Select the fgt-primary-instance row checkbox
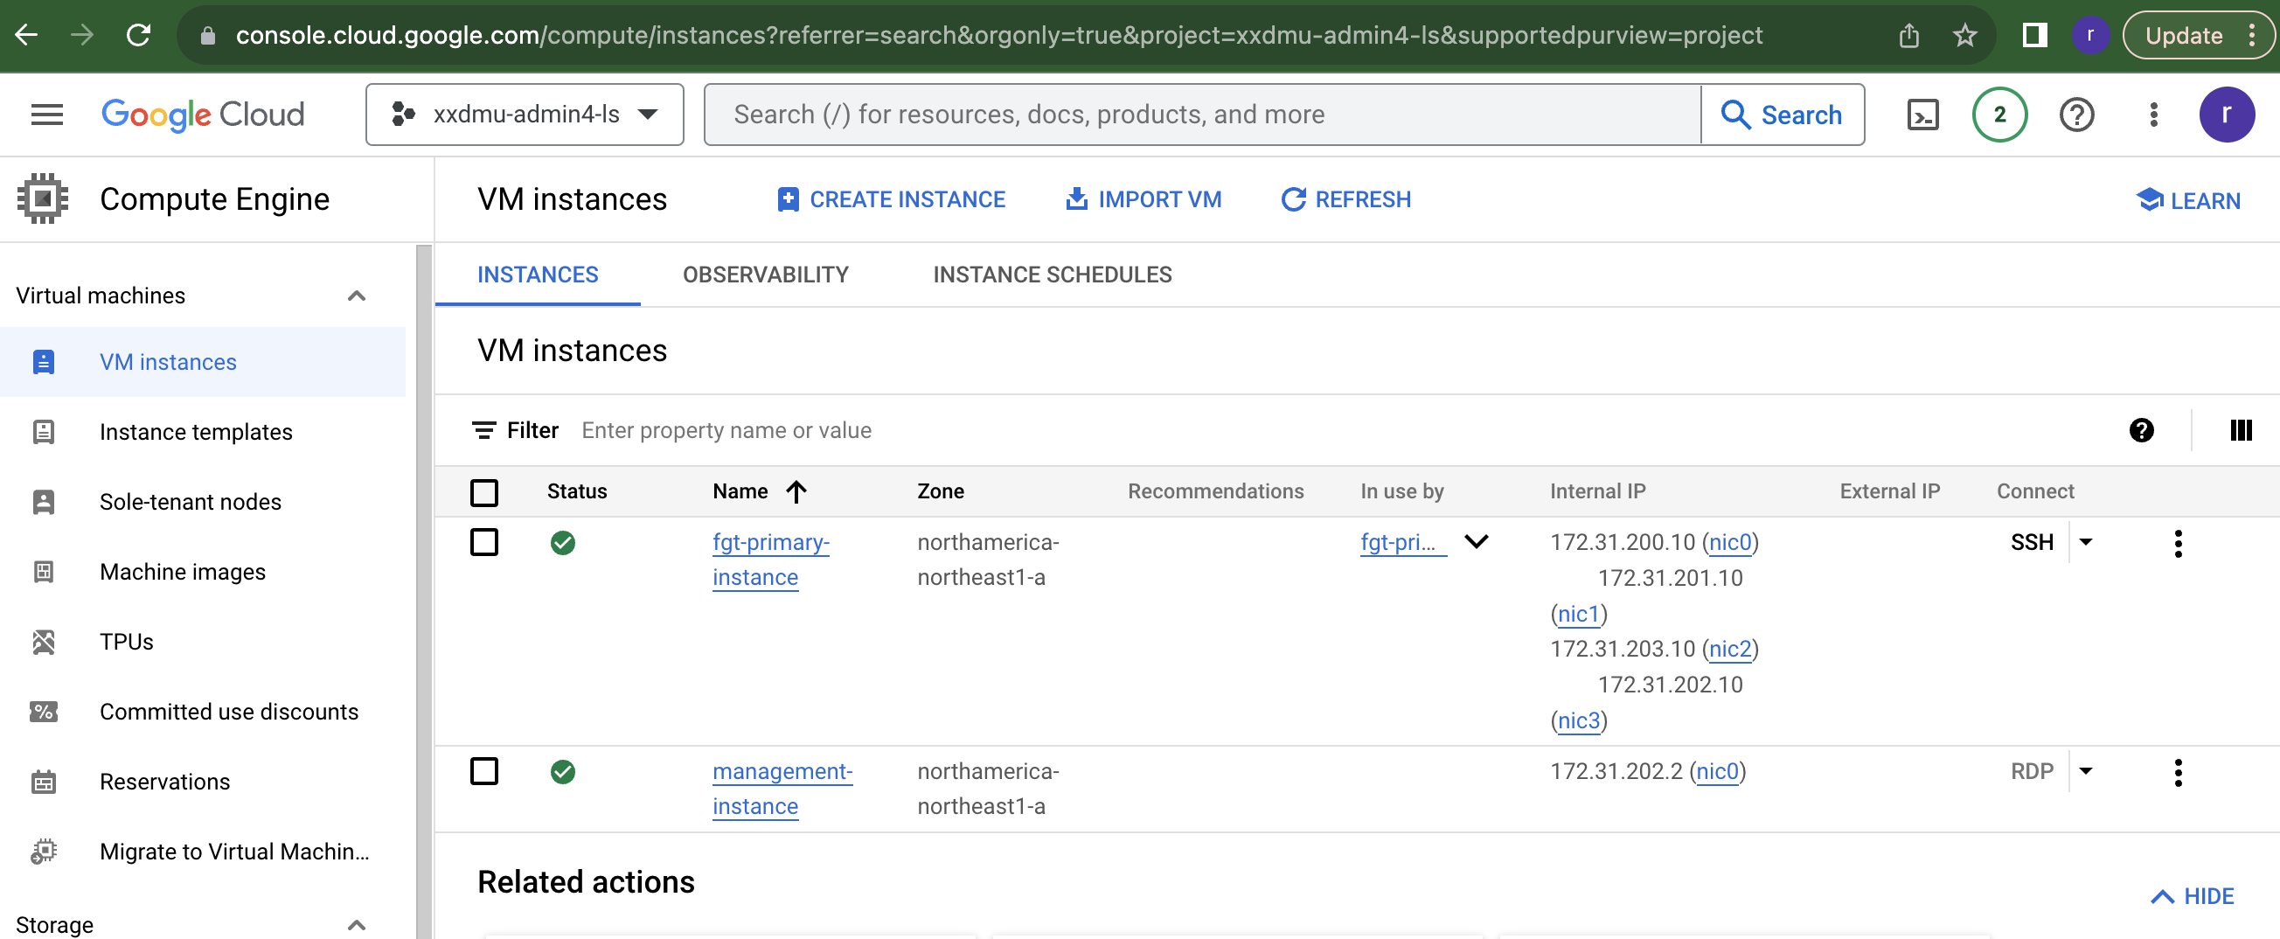This screenshot has height=939, width=2280. [484, 543]
